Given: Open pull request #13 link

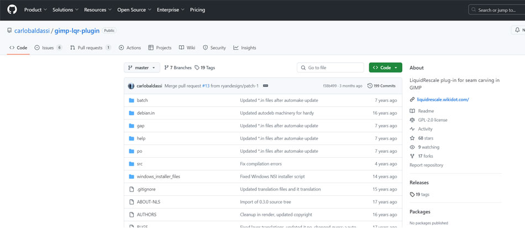Looking at the screenshot, I should point(206,86).
